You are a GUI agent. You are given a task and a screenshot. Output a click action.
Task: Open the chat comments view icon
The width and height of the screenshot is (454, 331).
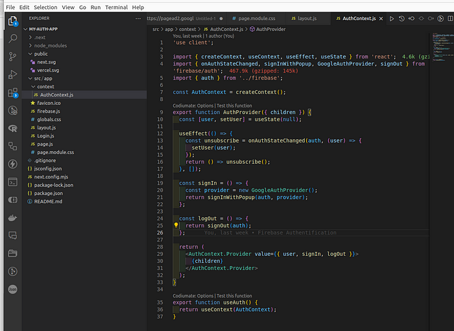coord(13,236)
